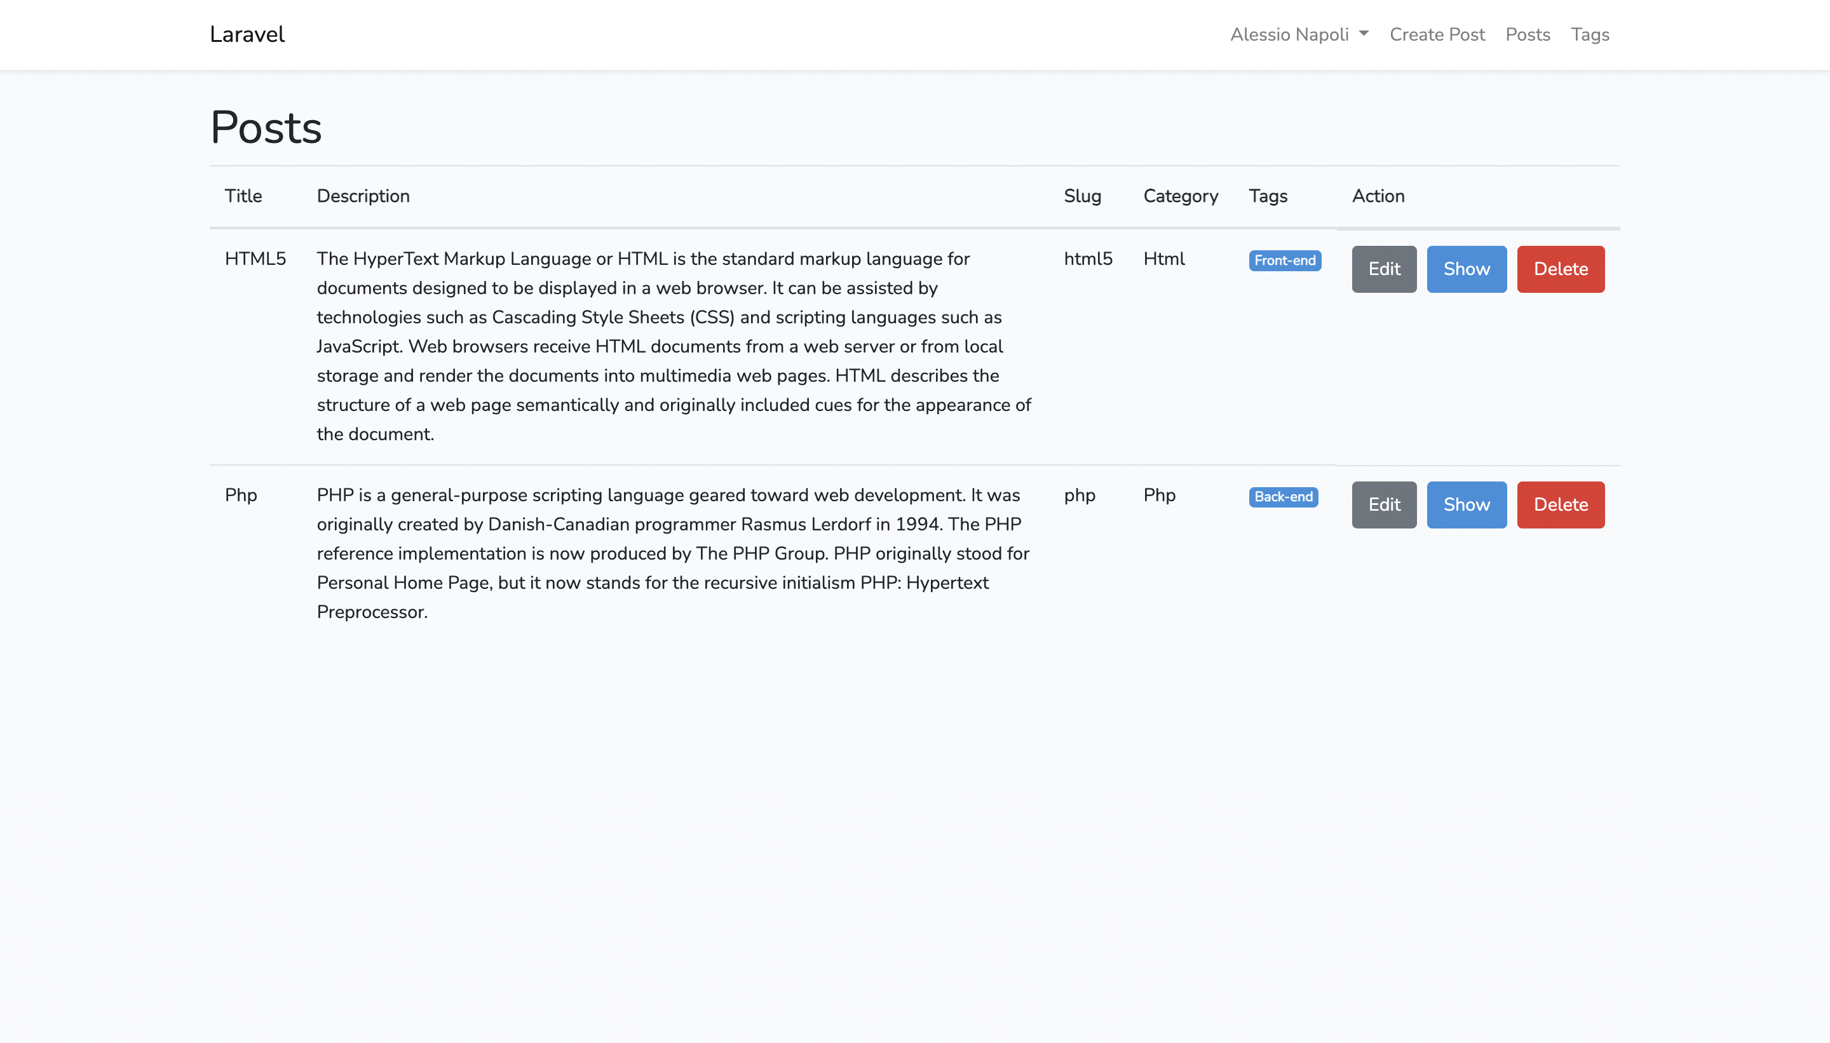Open the Alessio Napoli user dropdown
Image resolution: width=1830 pixels, height=1043 pixels.
tap(1290, 34)
